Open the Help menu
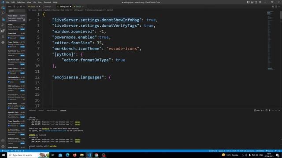This screenshot has width=282, height=158. click(55, 2)
